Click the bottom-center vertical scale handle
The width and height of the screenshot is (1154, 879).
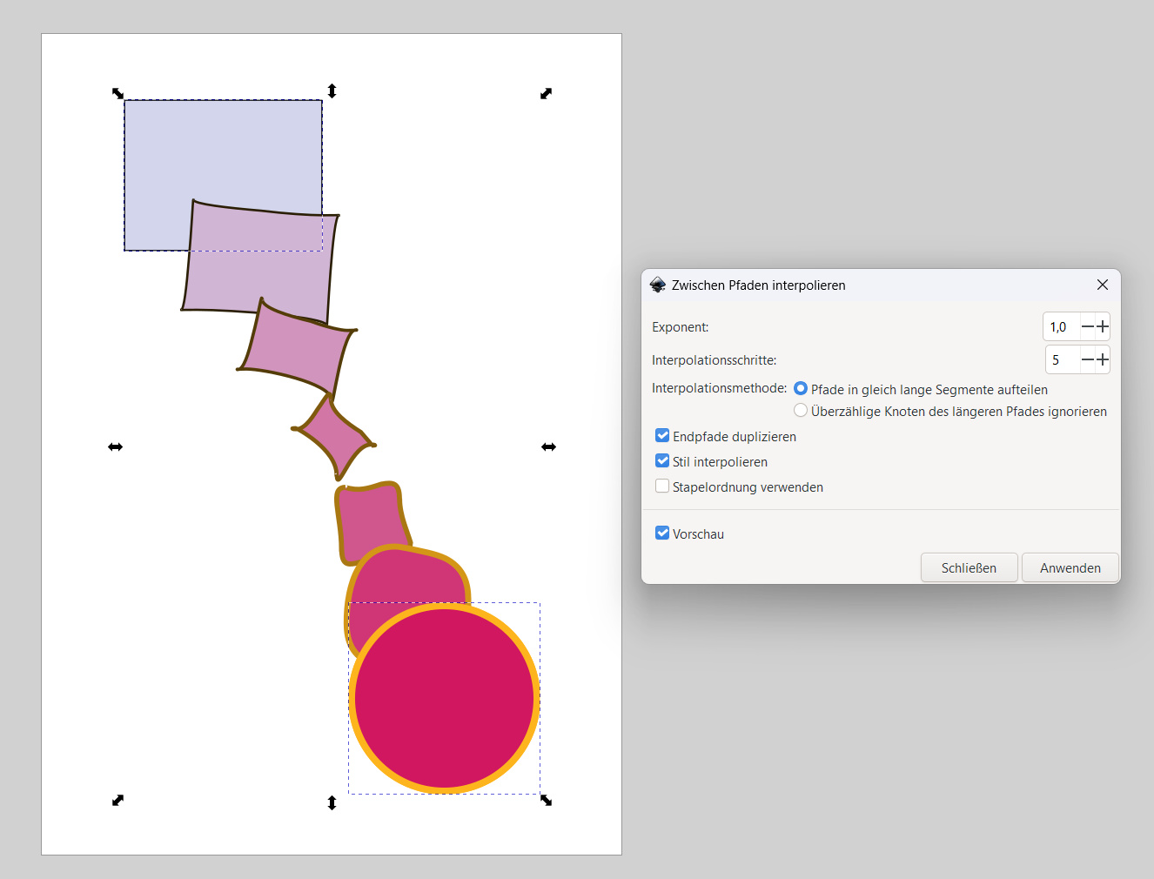(x=332, y=802)
